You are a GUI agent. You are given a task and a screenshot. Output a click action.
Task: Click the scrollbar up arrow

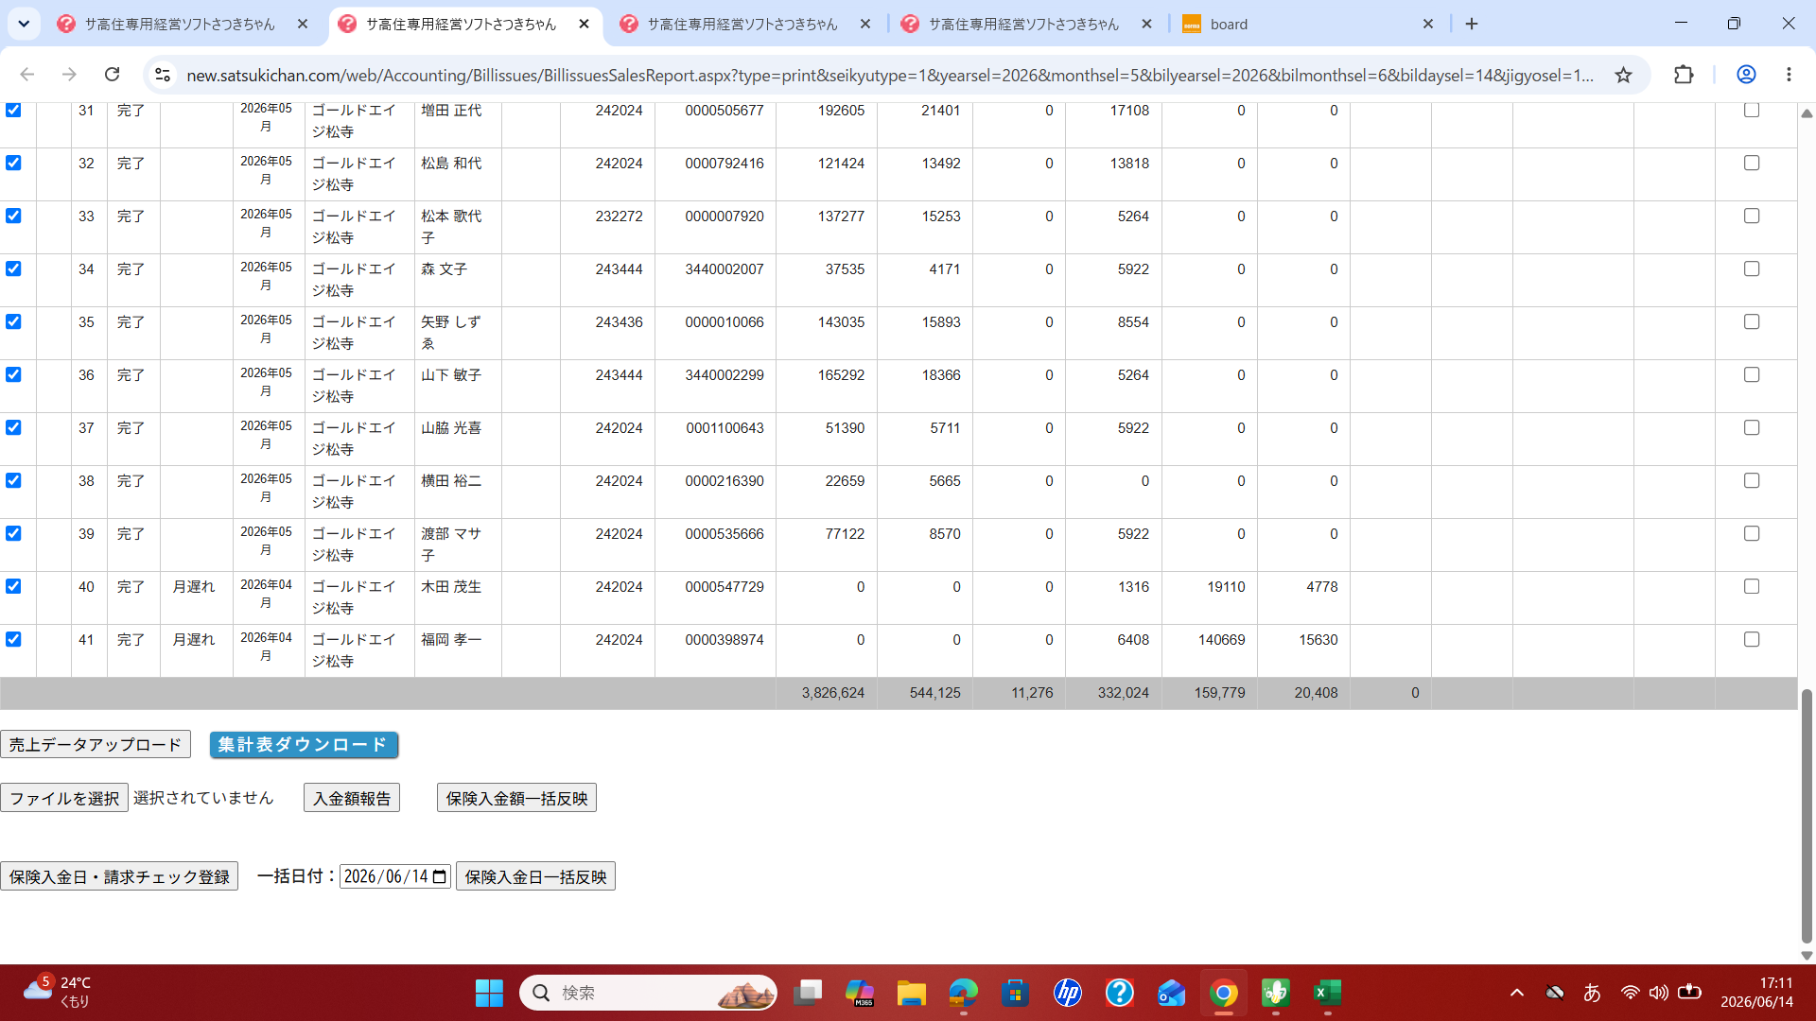[x=1807, y=112]
